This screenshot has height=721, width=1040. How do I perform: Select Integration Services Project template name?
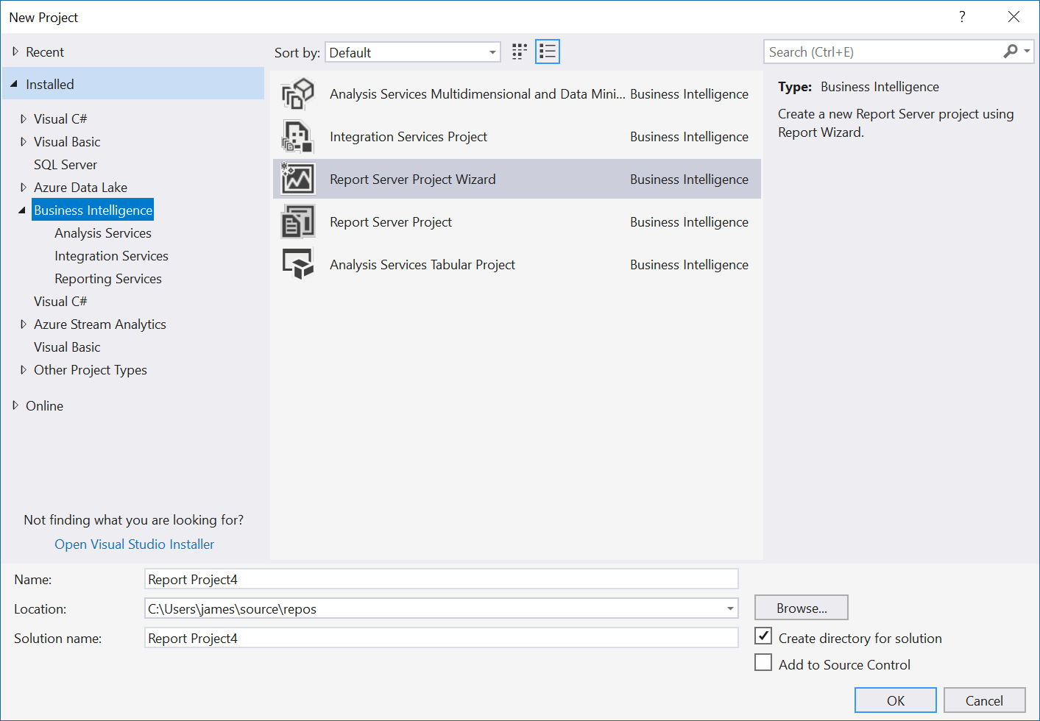(408, 137)
